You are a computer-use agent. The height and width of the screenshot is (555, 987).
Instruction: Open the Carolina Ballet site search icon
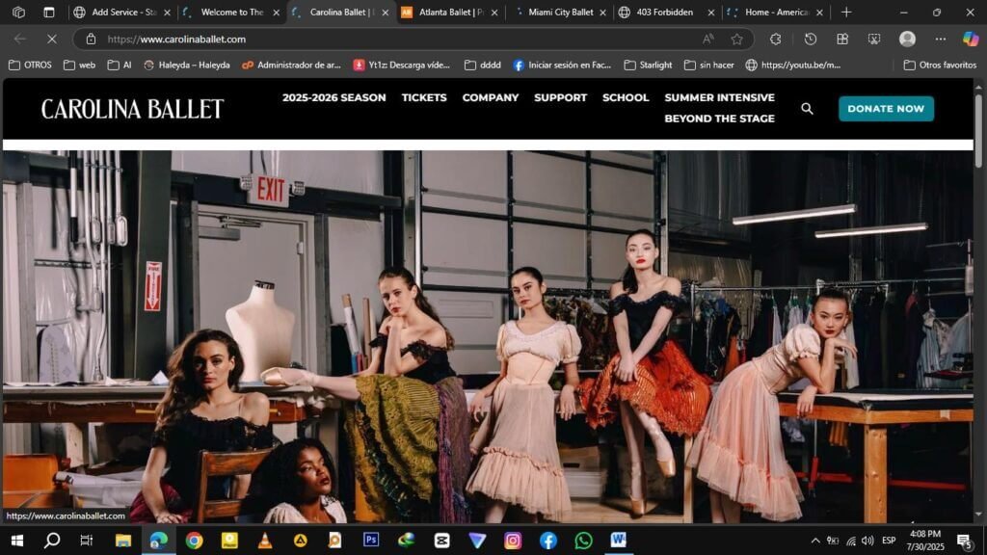click(807, 109)
